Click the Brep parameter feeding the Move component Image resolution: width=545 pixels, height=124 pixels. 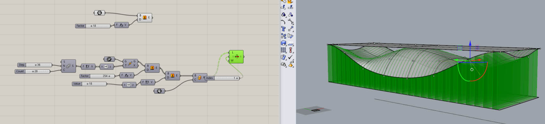tap(109, 59)
